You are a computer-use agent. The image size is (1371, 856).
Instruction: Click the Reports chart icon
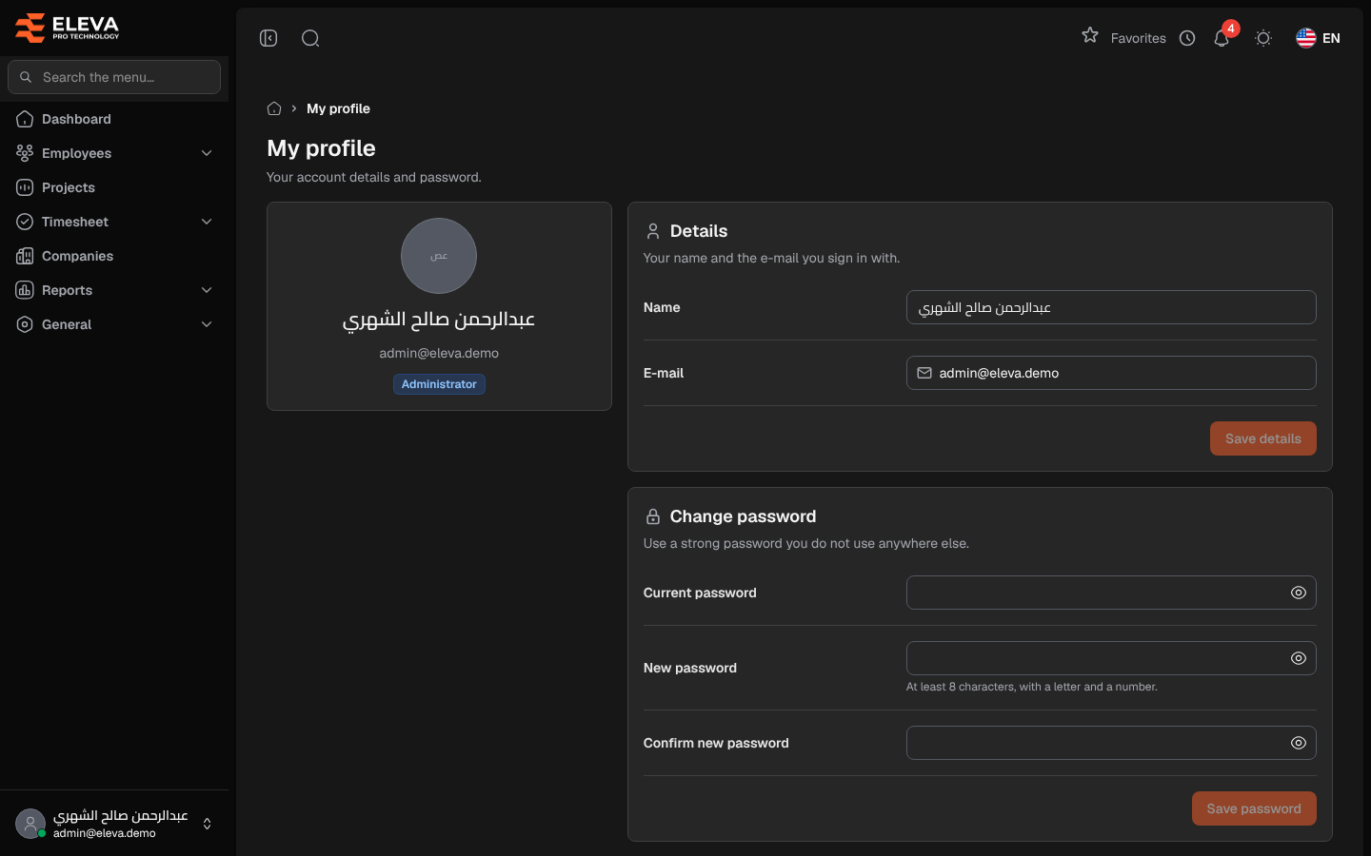point(25,290)
